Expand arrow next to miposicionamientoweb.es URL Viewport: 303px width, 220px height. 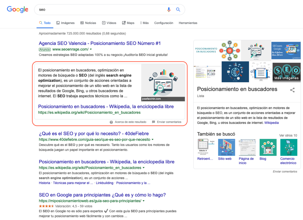(x=144, y=201)
